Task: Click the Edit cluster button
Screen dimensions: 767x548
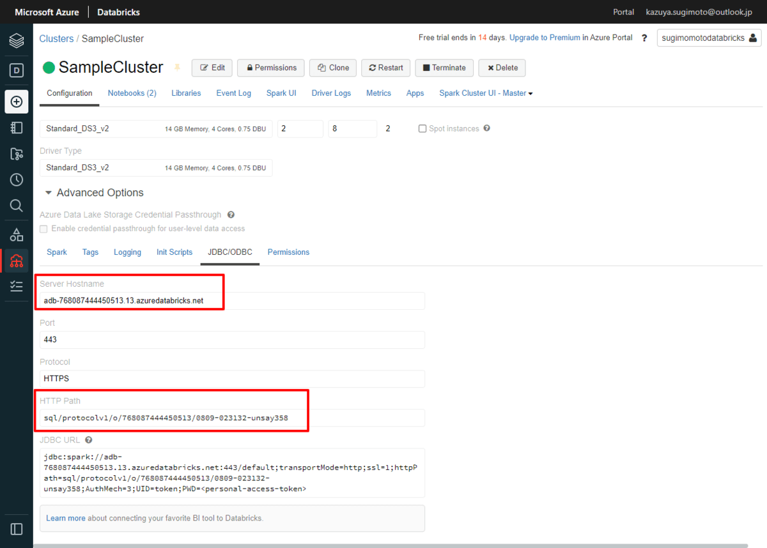Action: (x=212, y=68)
